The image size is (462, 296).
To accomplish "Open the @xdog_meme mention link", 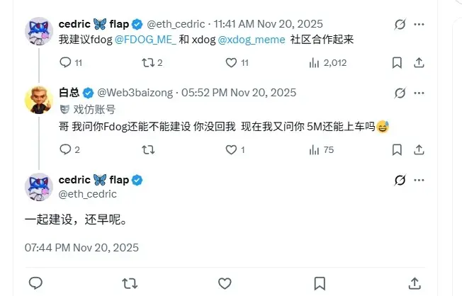I will tap(252, 40).
